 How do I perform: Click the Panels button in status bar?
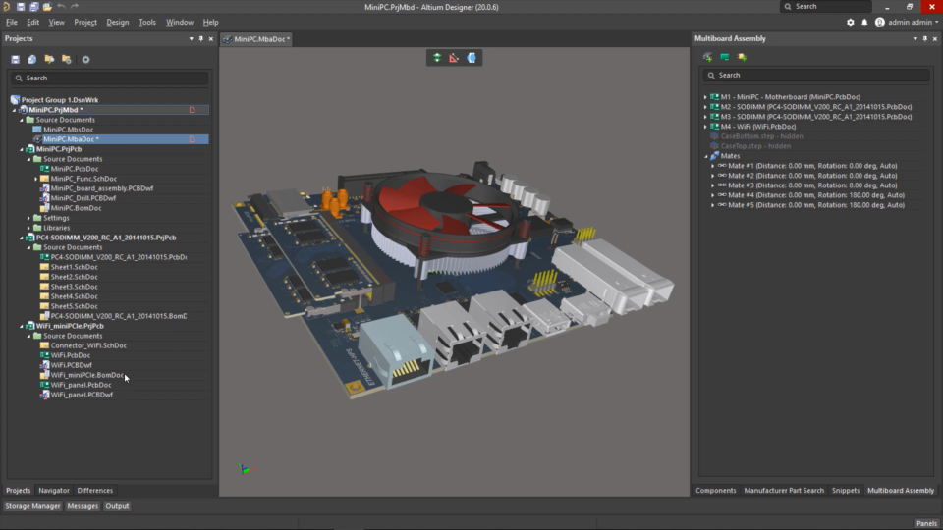(926, 523)
